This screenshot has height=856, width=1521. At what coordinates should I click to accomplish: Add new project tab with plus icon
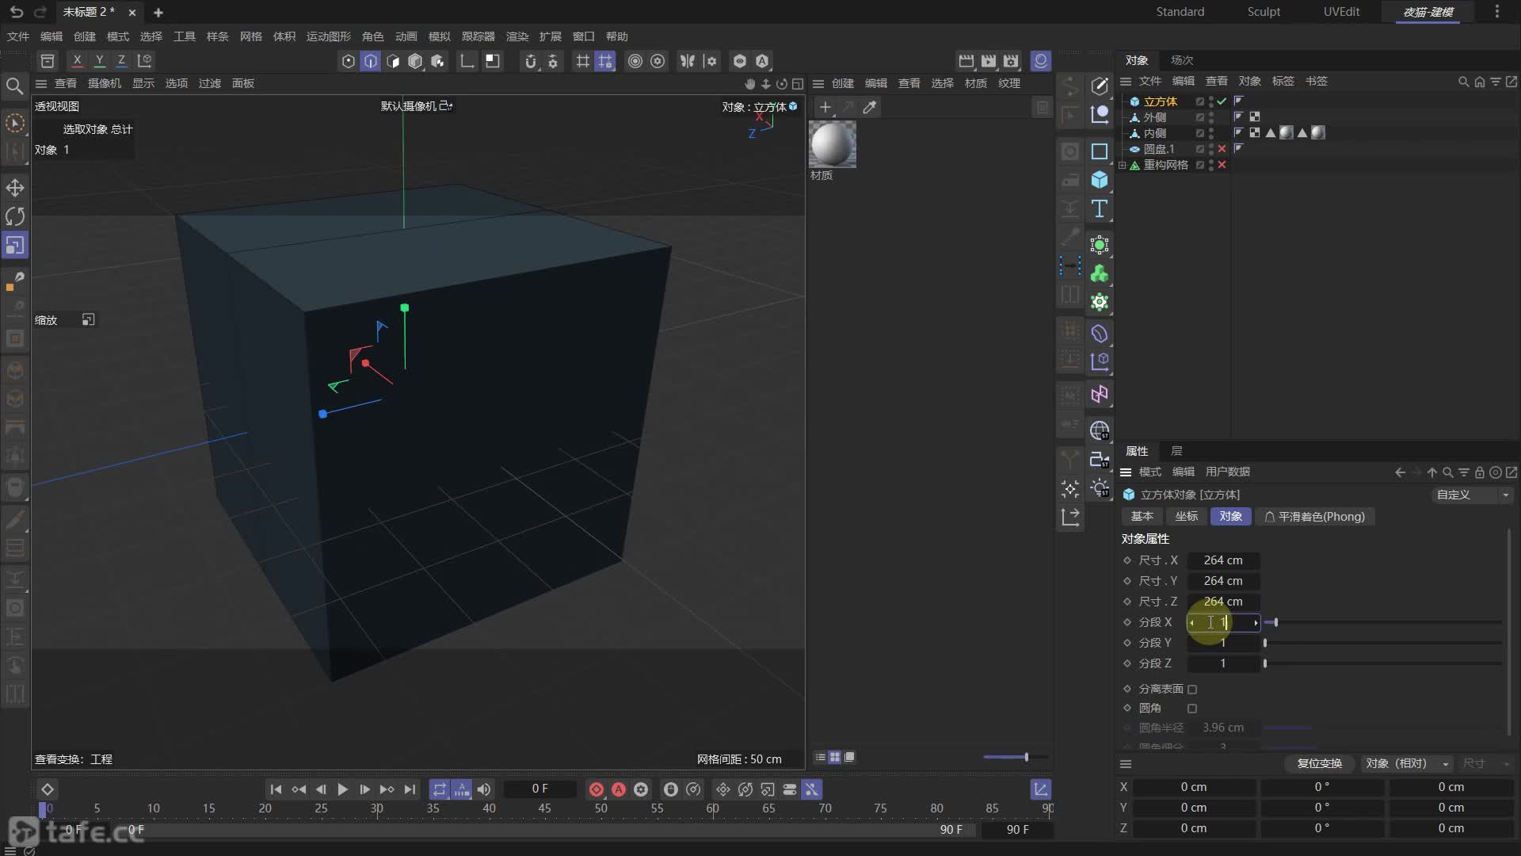pyautogui.click(x=158, y=13)
